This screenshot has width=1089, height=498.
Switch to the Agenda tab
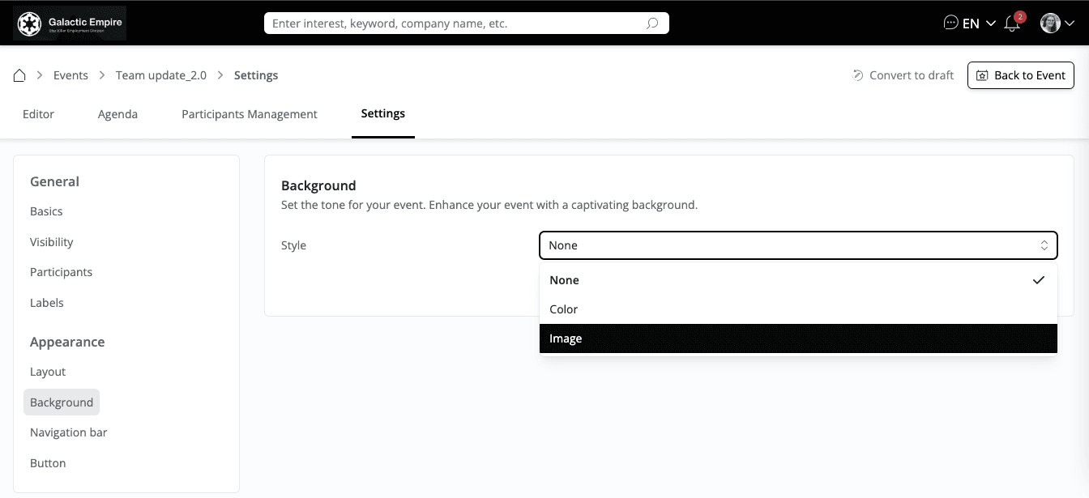pyautogui.click(x=117, y=114)
